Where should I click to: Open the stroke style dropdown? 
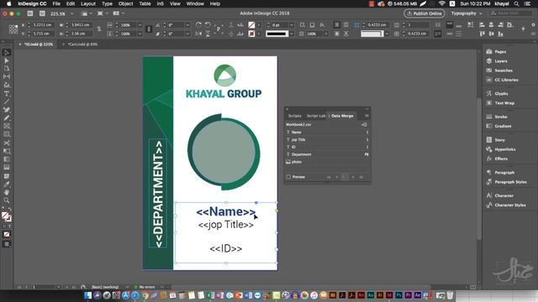point(292,34)
